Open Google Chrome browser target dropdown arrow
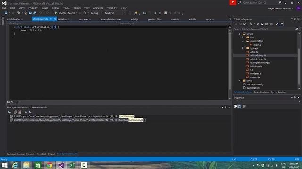 tap(77, 13)
